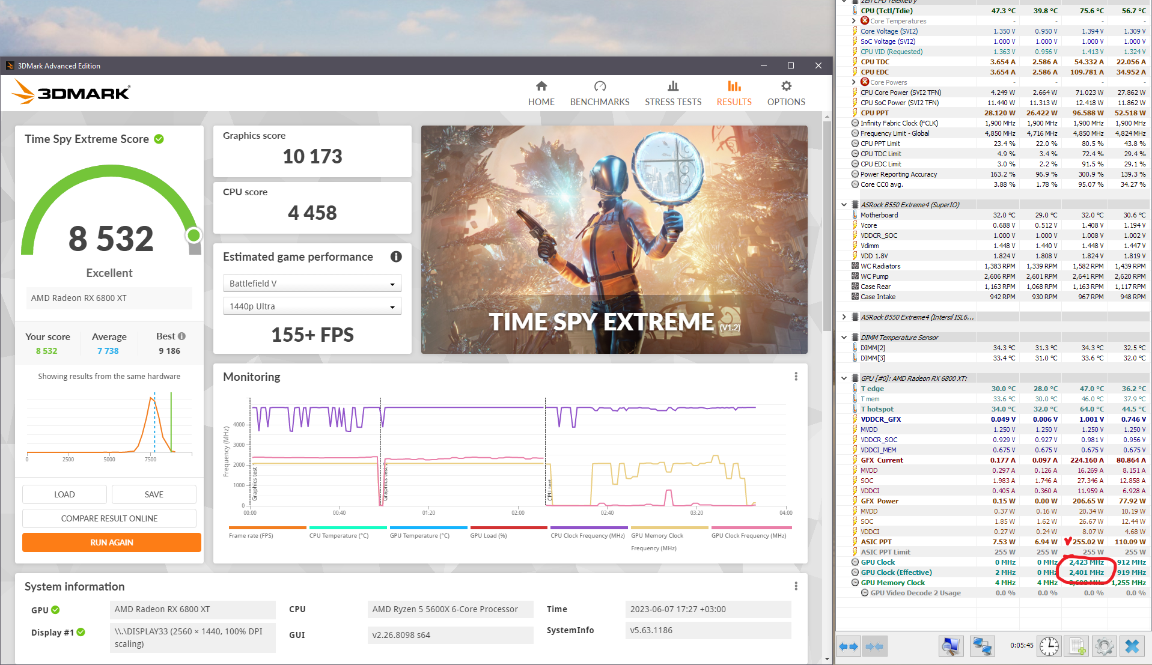Viewport: 1152px width, 665px height.
Task: Open the 3DMark Options tab
Action: (786, 94)
